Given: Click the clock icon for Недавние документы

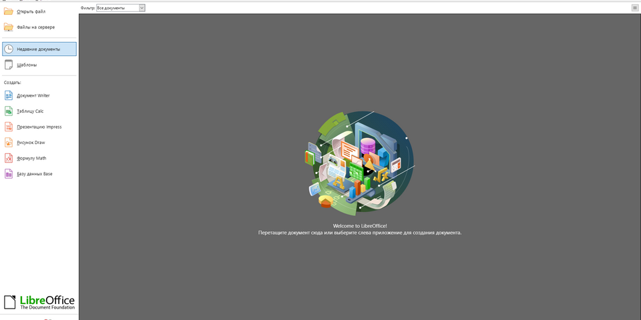Looking at the screenshot, I should click(9, 49).
